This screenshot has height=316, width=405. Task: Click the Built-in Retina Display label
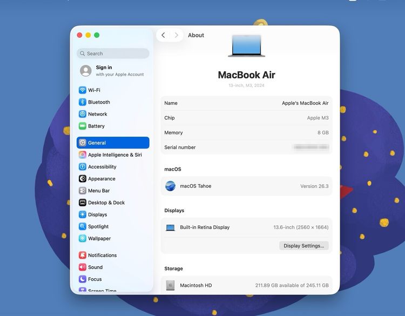click(205, 227)
